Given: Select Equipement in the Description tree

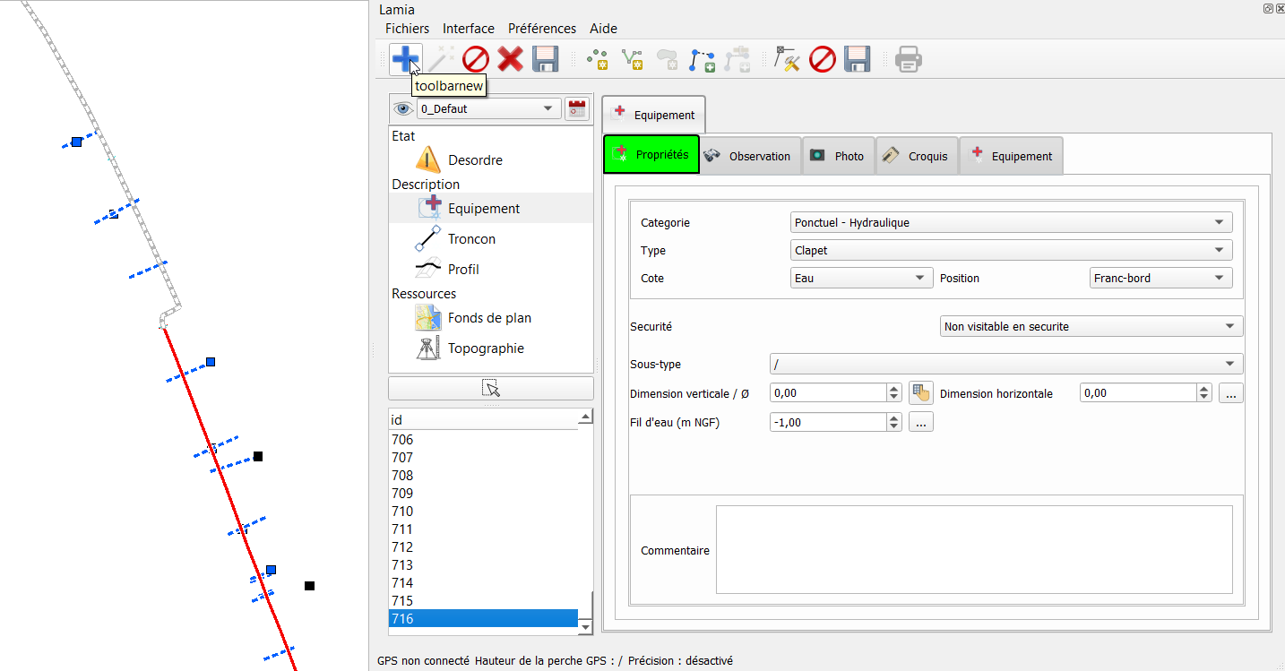Looking at the screenshot, I should (x=484, y=209).
